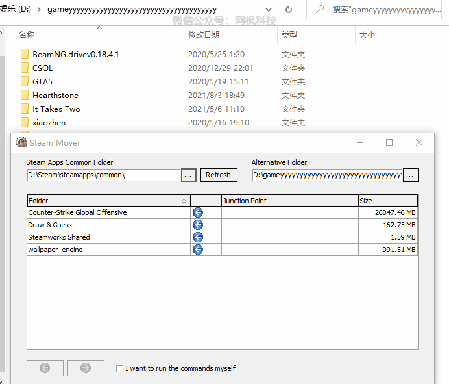
Task: Select the It Takes Two folder icon
Action: point(25,109)
